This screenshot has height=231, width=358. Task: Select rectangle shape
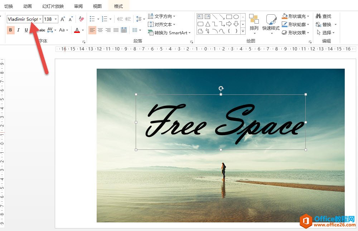[x=229, y=17]
